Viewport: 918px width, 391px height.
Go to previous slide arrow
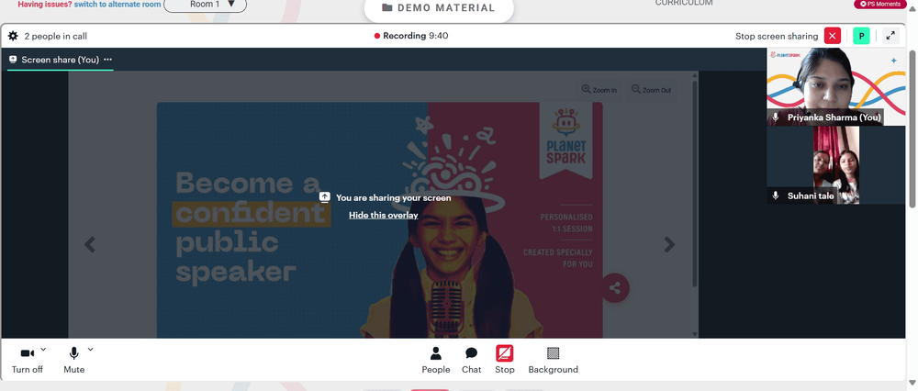pos(90,244)
